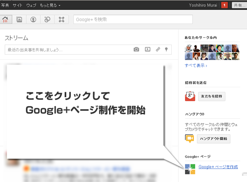Open the Games icon in navigation bar
Screen dimensions: 247x182
point(61,19)
